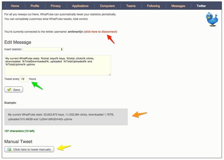Click the green checkmark icon on Save
Image resolution: width=224 pixels, height=160 pixels.
click(x=9, y=90)
